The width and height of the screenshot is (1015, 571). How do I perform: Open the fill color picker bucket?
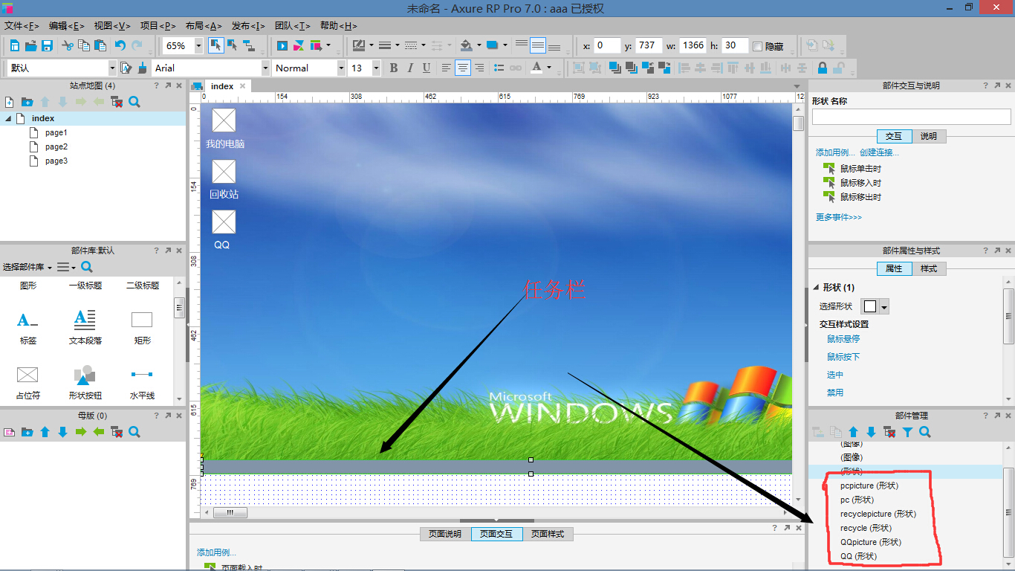click(x=466, y=45)
